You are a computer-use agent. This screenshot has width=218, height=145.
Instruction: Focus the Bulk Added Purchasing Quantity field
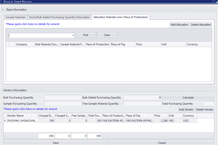click(x=142, y=98)
